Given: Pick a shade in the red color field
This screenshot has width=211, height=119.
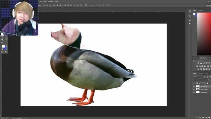Looking at the screenshot, I should tap(204, 34).
